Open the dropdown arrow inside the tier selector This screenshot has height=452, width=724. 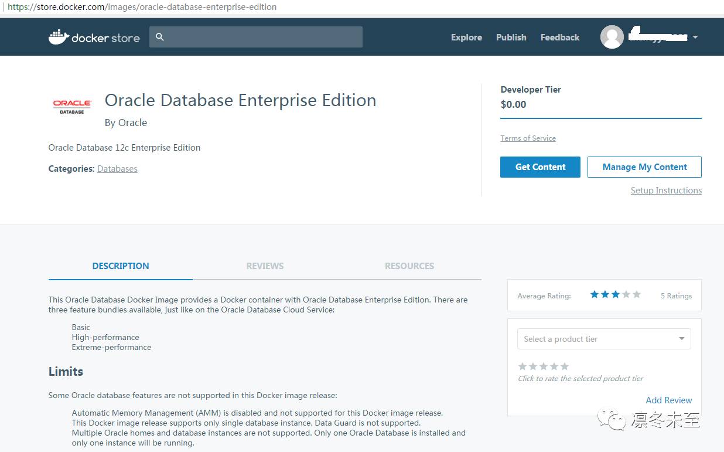pyautogui.click(x=681, y=339)
